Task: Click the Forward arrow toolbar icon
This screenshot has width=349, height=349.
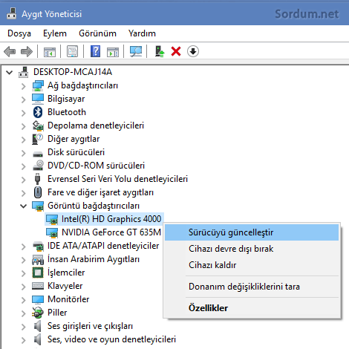Action: tap(27, 52)
